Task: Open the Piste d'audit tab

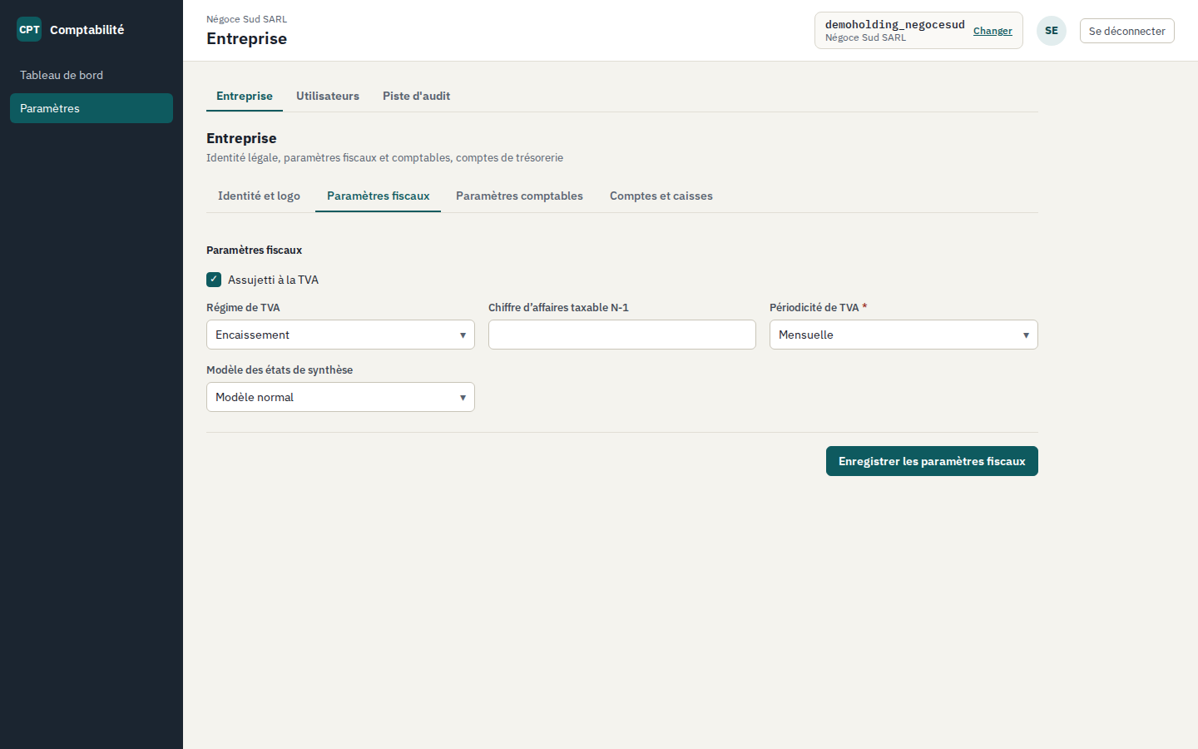Action: pyautogui.click(x=416, y=96)
